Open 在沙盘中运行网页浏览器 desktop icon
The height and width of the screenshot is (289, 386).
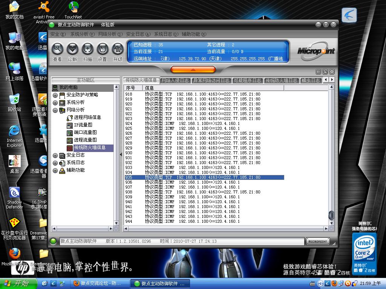point(14,228)
